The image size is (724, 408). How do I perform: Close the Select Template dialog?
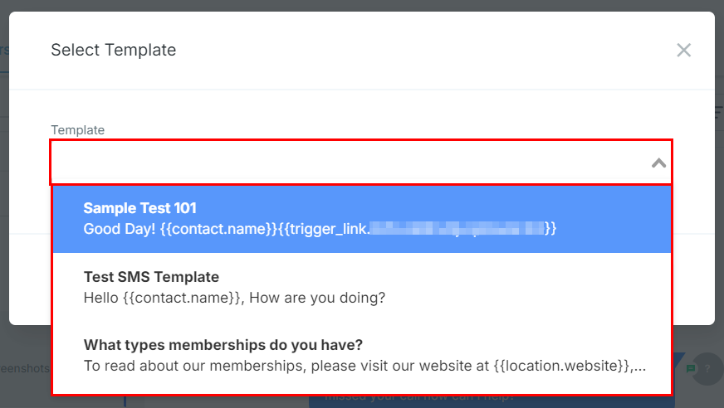point(684,50)
